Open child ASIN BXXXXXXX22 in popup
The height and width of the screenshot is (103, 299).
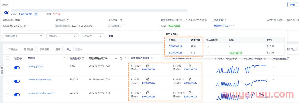pyautogui.click(x=176, y=53)
